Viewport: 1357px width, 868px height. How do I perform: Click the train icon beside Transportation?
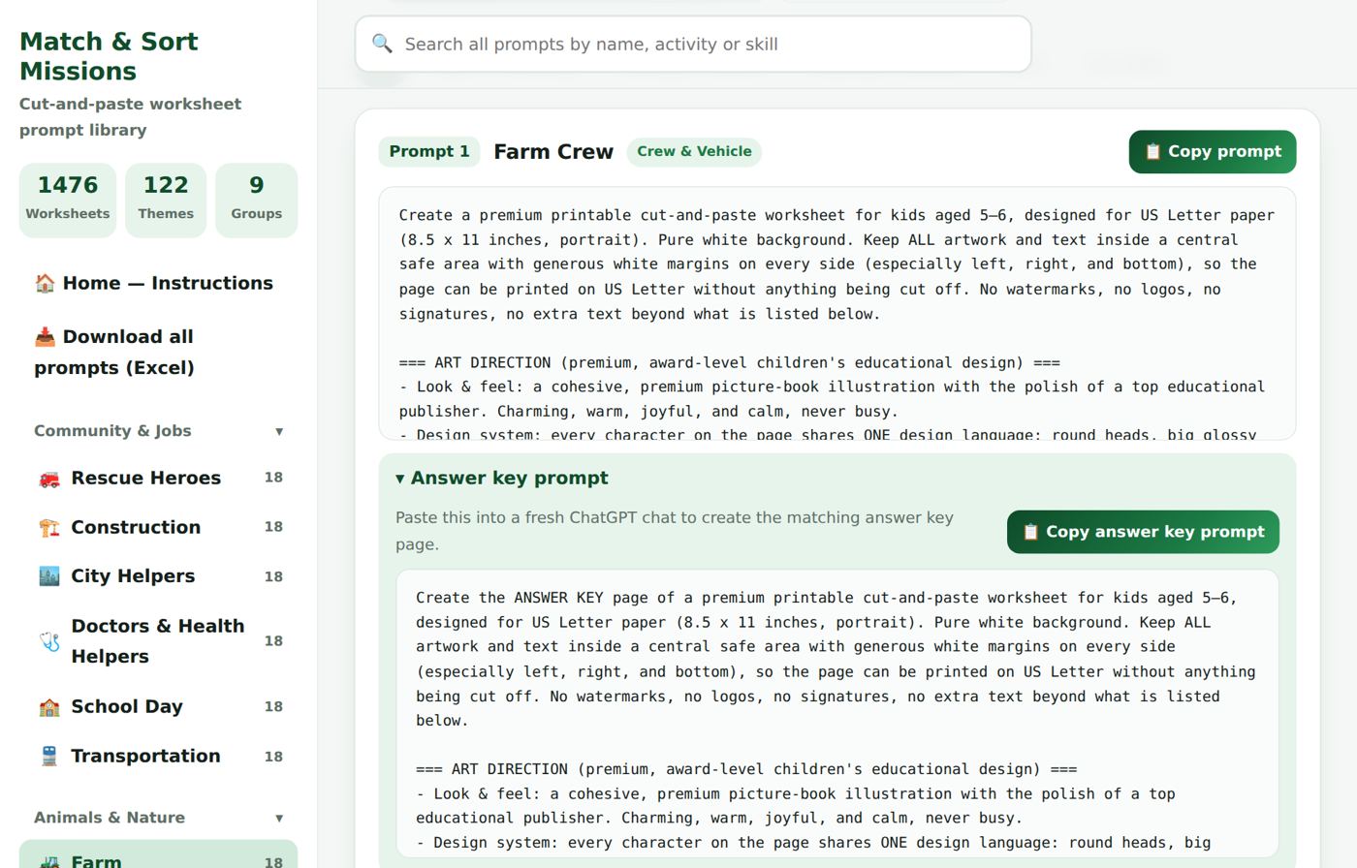[49, 757]
